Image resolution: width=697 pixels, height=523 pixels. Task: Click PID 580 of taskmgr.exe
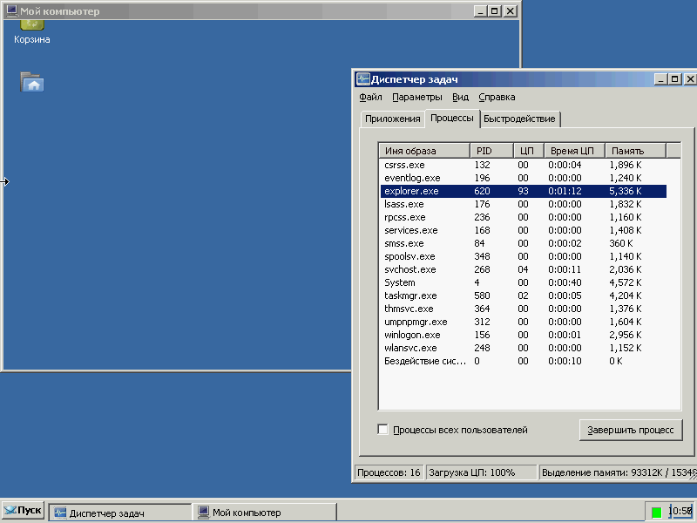(x=482, y=295)
